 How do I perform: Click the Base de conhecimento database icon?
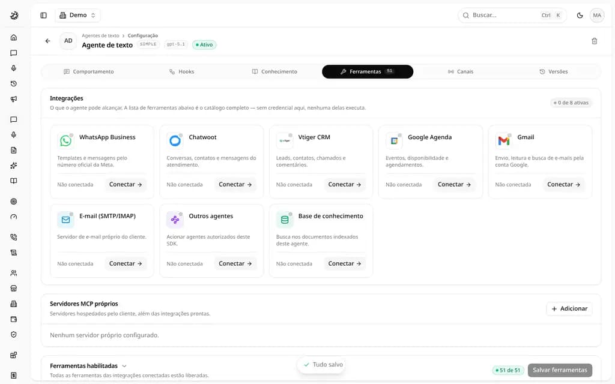click(x=284, y=220)
